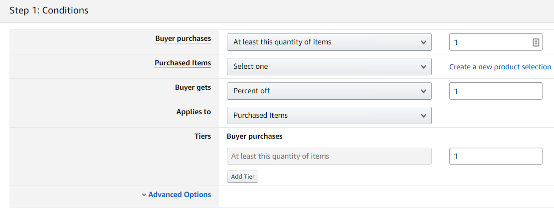This screenshot has height=213, width=554.
Task: Open the 'At least this quantity of items' dropdown
Action: point(329,42)
